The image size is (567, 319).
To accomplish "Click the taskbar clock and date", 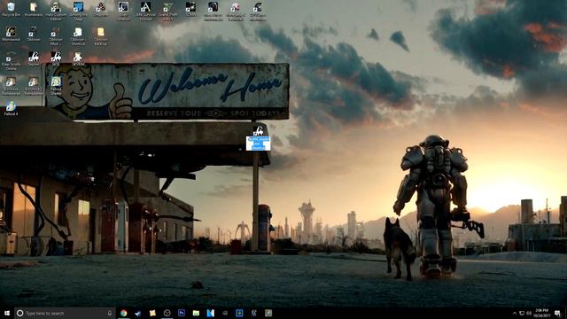I will pos(541,313).
